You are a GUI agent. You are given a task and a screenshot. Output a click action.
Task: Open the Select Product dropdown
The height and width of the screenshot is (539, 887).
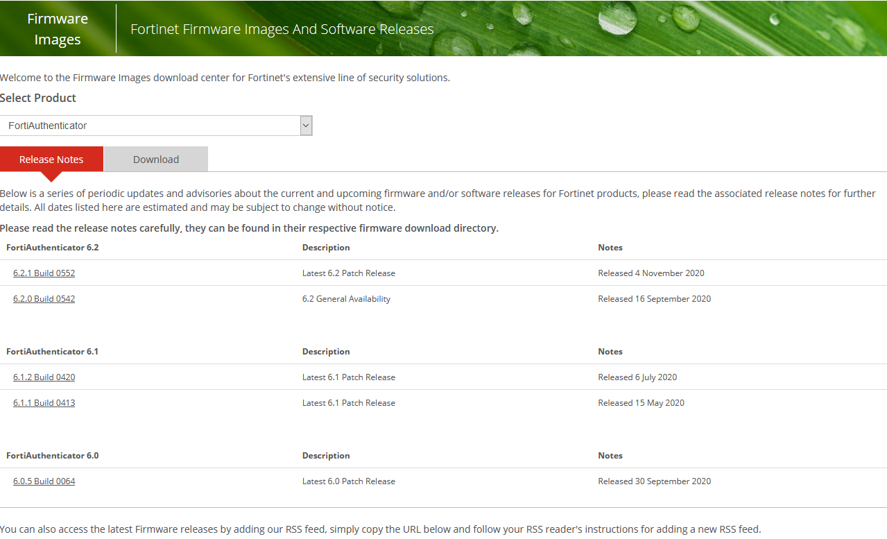pos(156,126)
